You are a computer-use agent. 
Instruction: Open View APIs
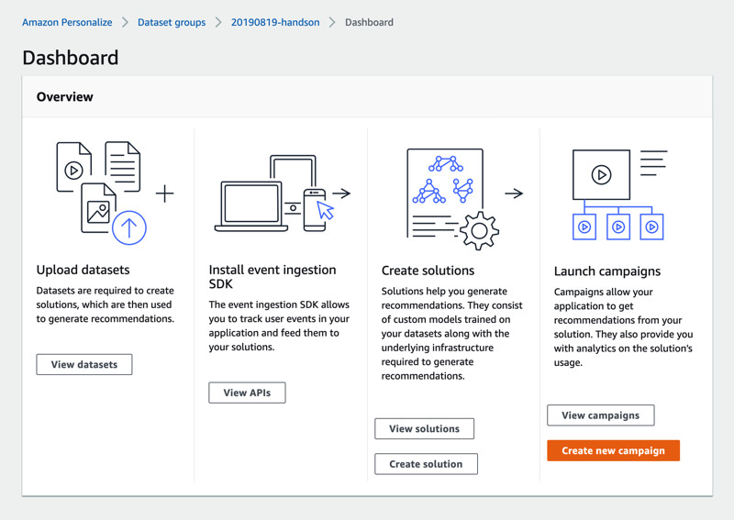point(247,393)
